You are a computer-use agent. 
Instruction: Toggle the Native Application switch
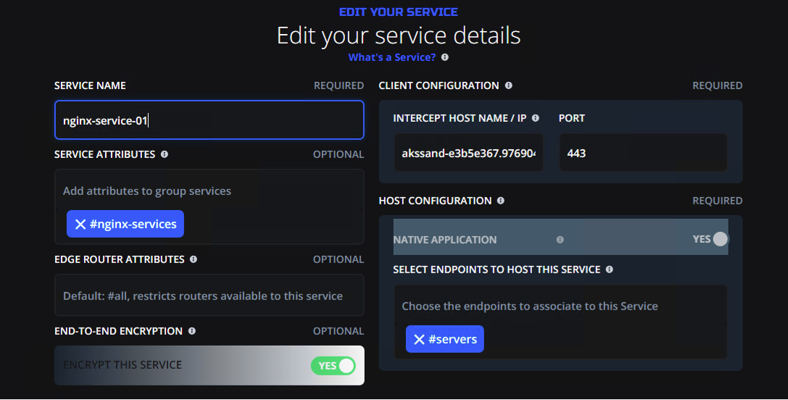tap(711, 239)
